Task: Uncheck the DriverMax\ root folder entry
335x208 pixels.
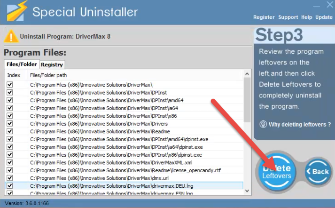Action: 9,85
